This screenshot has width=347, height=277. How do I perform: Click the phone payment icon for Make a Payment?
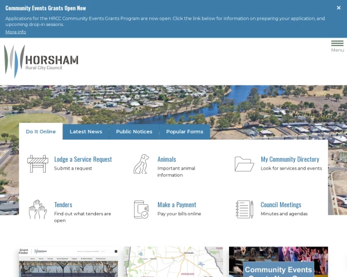coord(141,209)
